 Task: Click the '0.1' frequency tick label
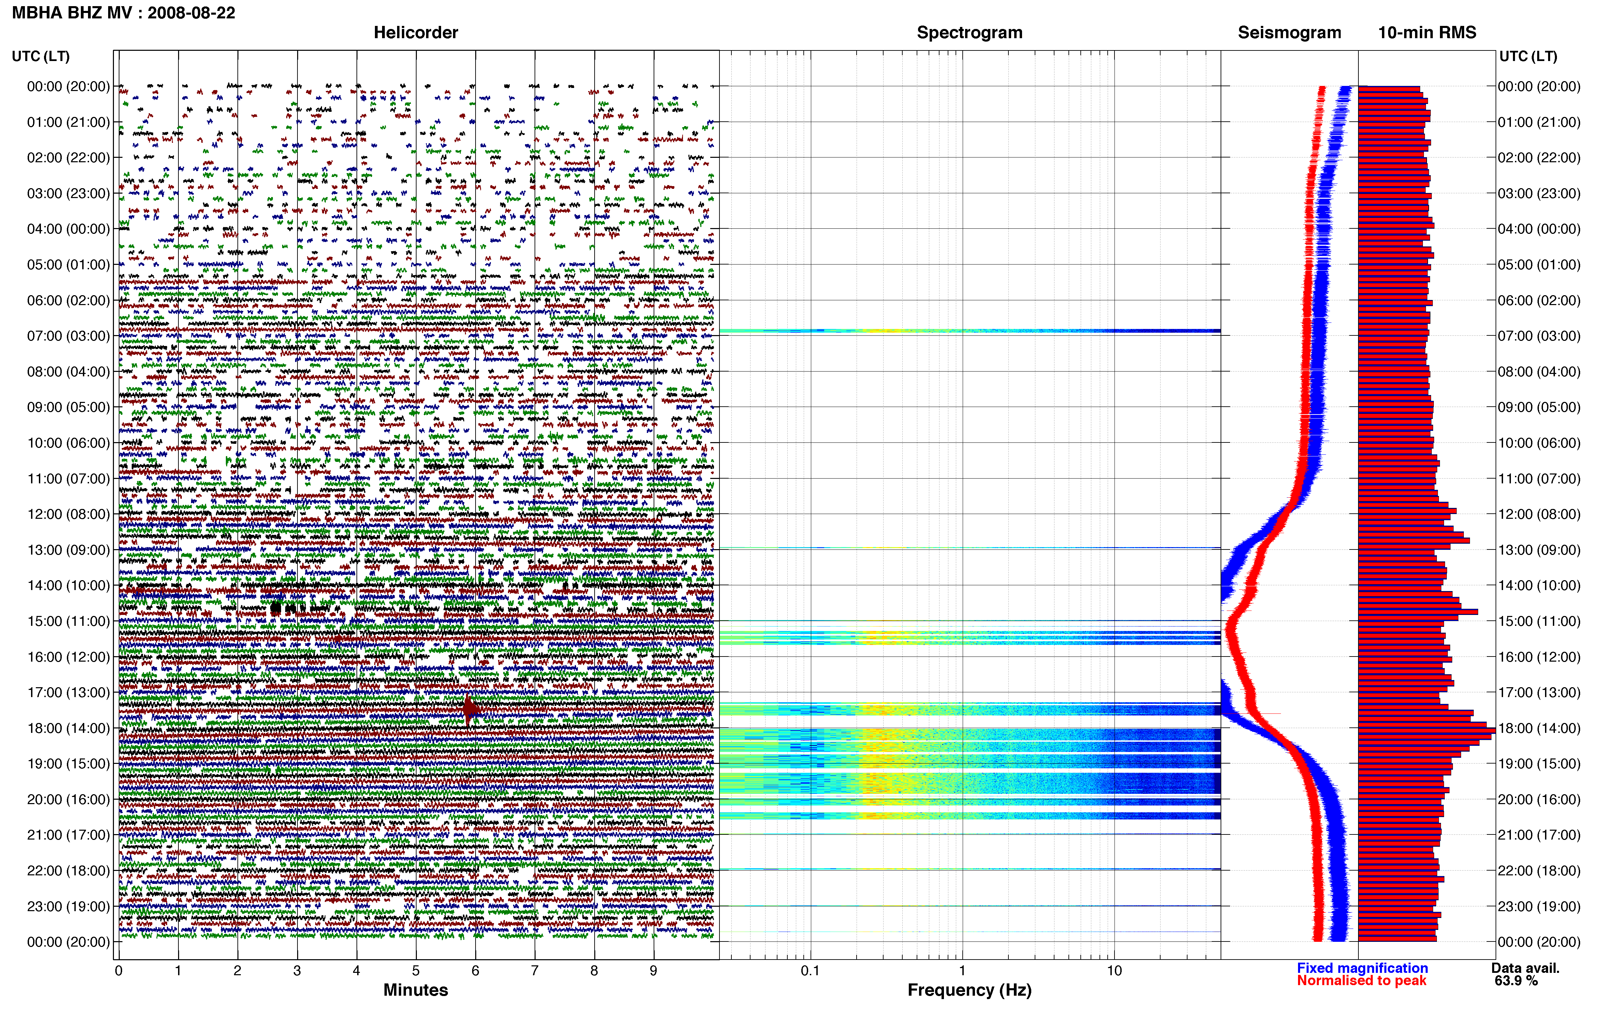810,970
